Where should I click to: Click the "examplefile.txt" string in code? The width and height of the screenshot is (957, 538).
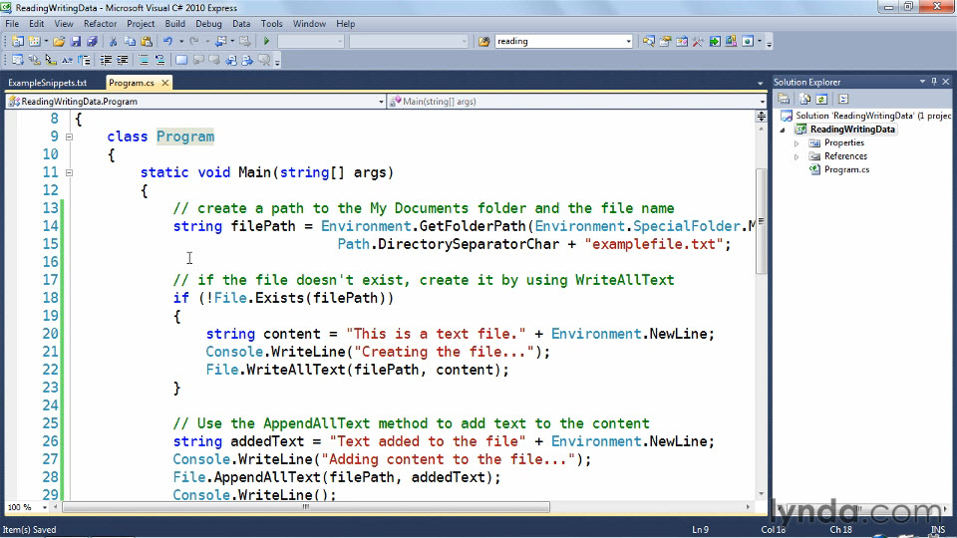click(654, 245)
